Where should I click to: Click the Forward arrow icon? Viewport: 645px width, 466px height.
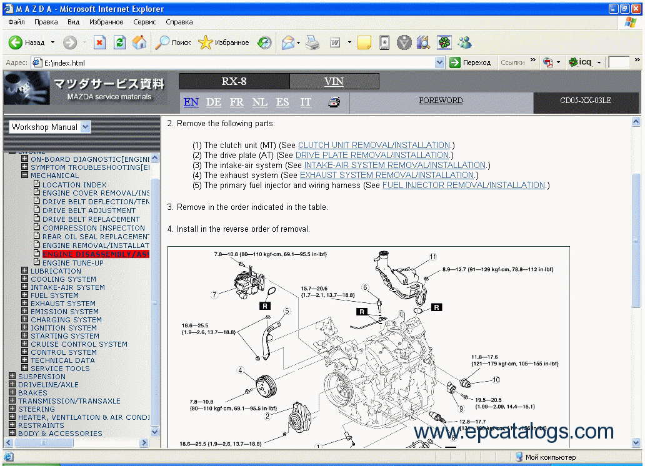[x=70, y=42]
